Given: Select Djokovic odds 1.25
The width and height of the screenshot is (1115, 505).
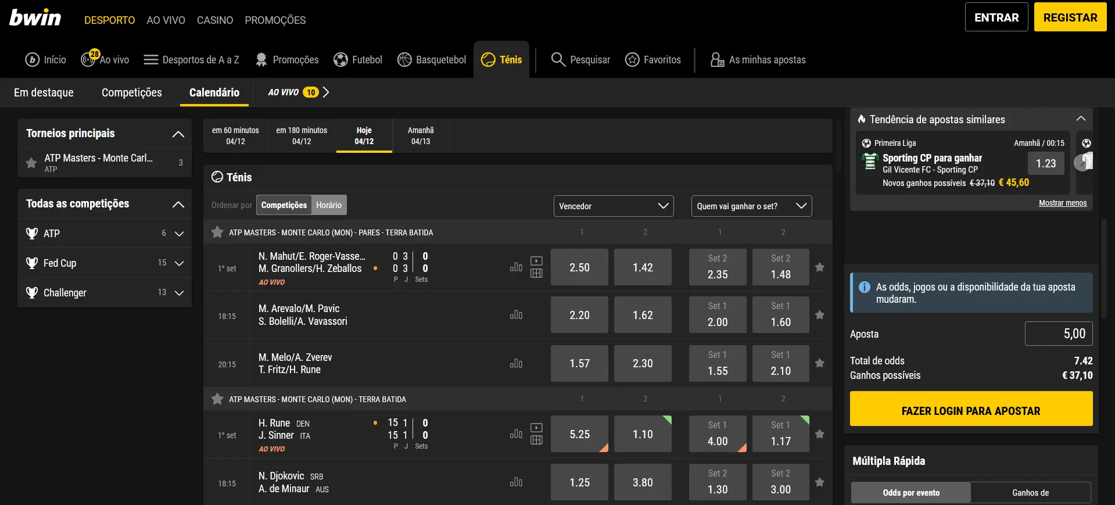Looking at the screenshot, I should [x=579, y=482].
